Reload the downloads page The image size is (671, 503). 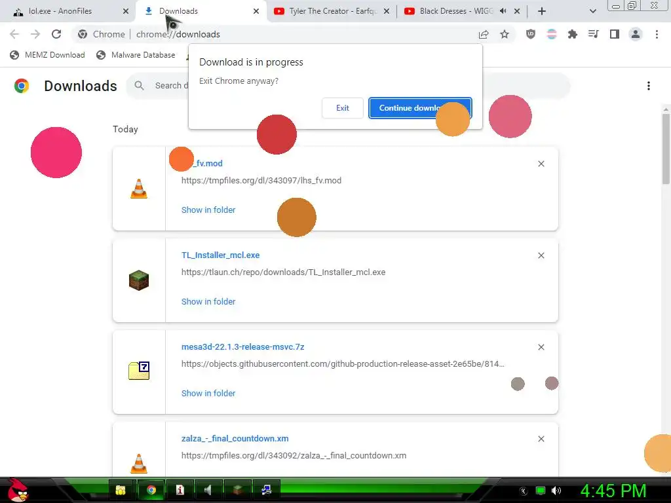click(x=56, y=34)
